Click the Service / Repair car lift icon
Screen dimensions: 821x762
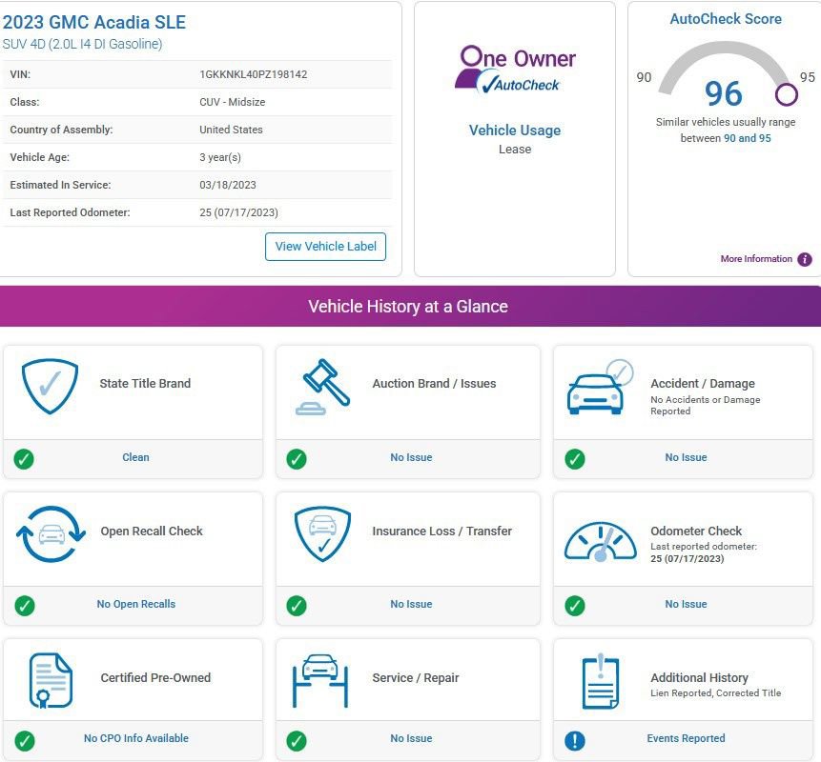pyautogui.click(x=320, y=680)
